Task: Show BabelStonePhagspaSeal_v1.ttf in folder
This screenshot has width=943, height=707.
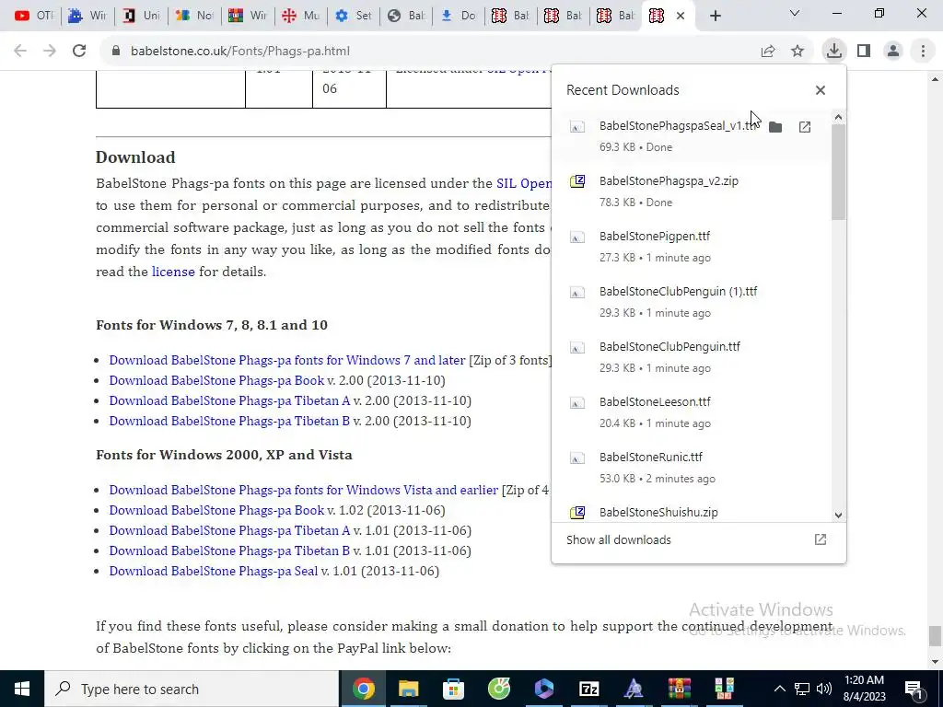Action: [x=775, y=127]
